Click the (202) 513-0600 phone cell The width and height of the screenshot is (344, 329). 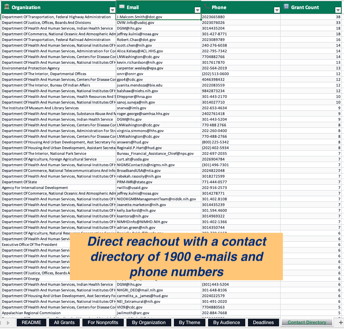point(241,74)
